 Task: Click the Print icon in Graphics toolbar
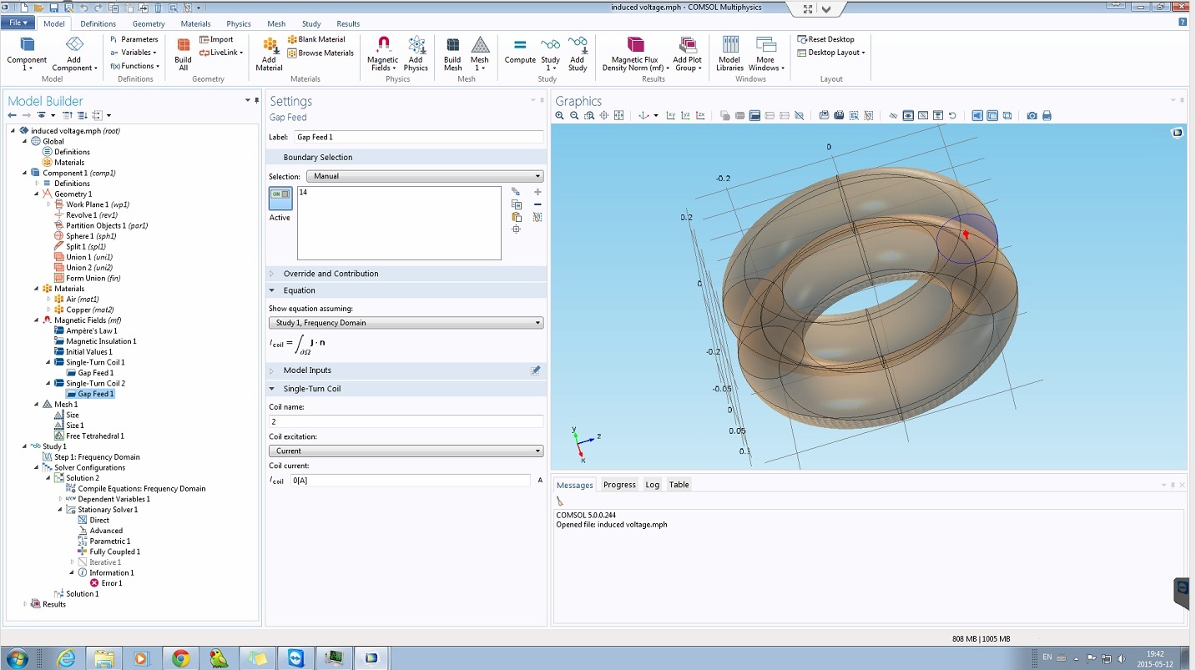click(x=1047, y=116)
